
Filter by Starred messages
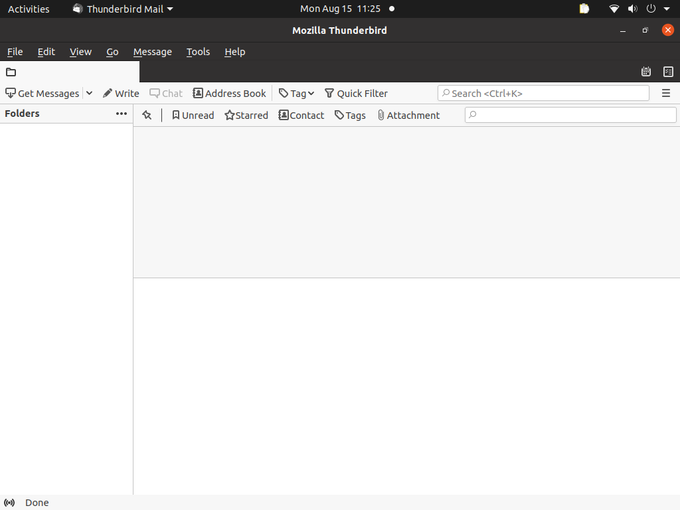pyautogui.click(x=246, y=116)
